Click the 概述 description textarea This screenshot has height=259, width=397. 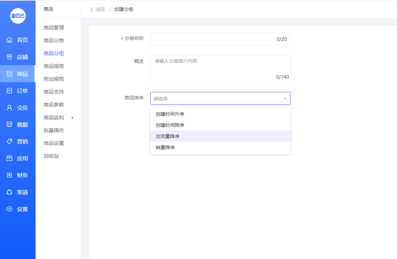click(x=220, y=68)
